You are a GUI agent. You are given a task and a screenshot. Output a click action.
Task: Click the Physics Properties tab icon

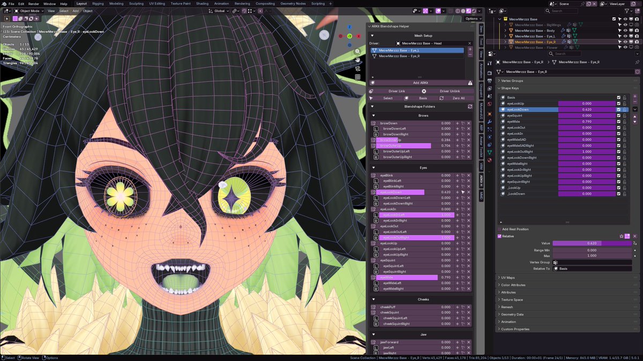[490, 137]
